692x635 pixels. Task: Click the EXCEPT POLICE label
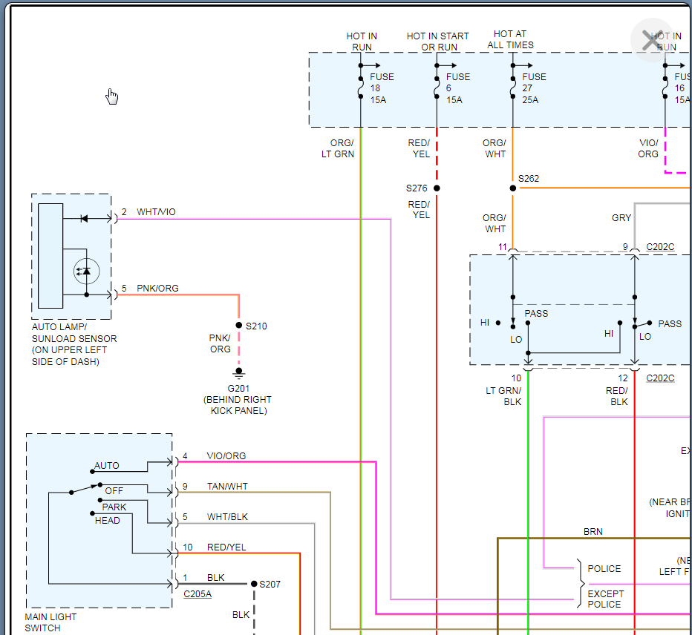click(x=606, y=599)
